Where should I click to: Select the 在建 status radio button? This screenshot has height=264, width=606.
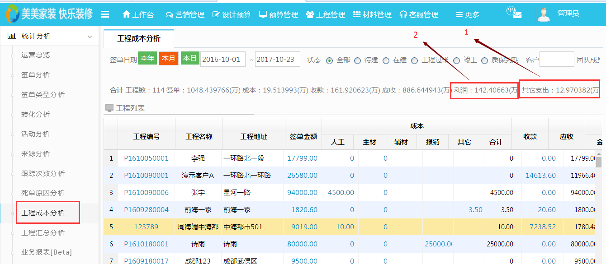tap(386, 59)
